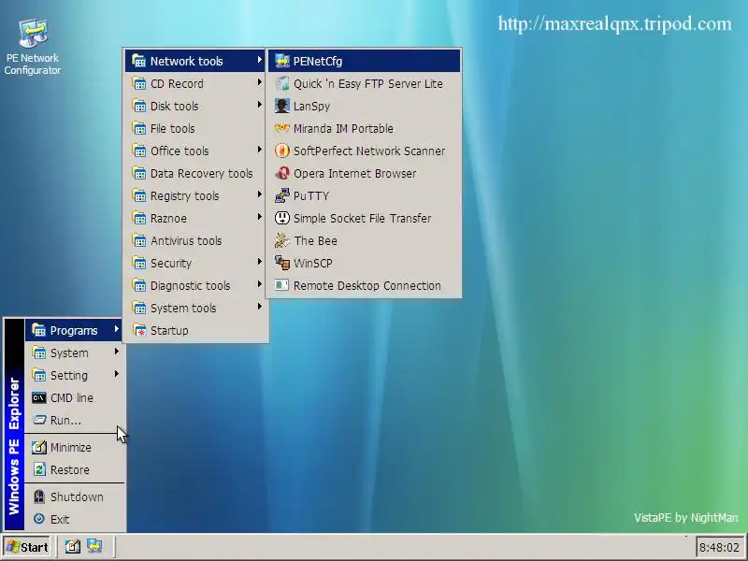The height and width of the screenshot is (561, 748).
Task: Expand the Office tools submenu arrow
Action: pyautogui.click(x=260, y=150)
